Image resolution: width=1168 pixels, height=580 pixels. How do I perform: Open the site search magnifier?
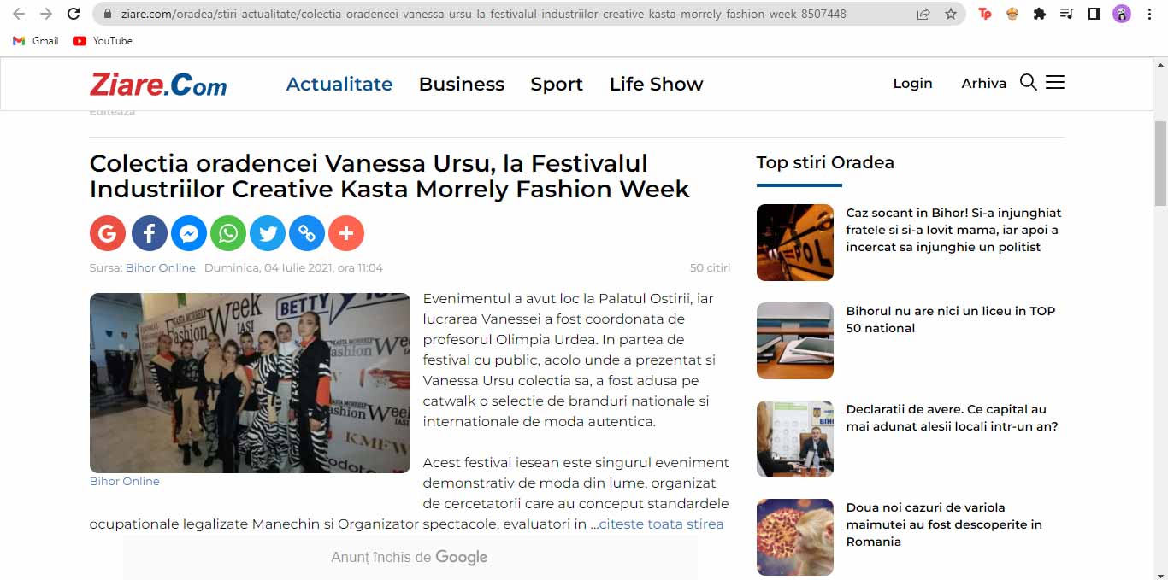click(x=1029, y=82)
